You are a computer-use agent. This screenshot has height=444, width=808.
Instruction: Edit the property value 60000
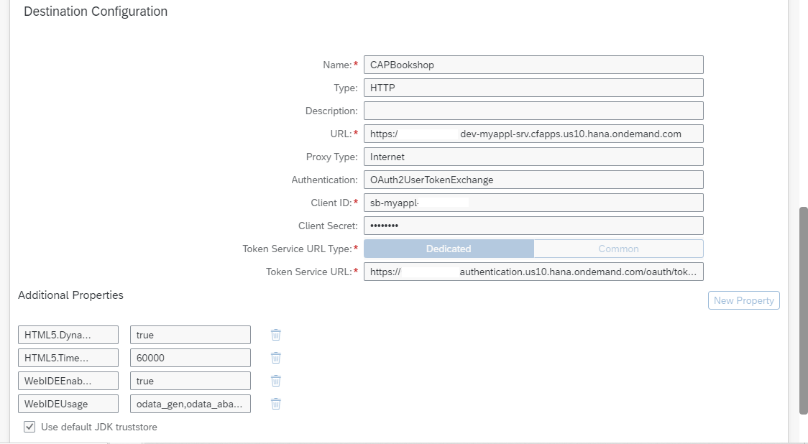(189, 357)
